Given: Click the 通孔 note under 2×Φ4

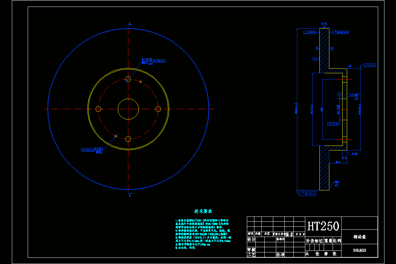Looking at the screenshot, I should pyautogui.click(x=99, y=152).
